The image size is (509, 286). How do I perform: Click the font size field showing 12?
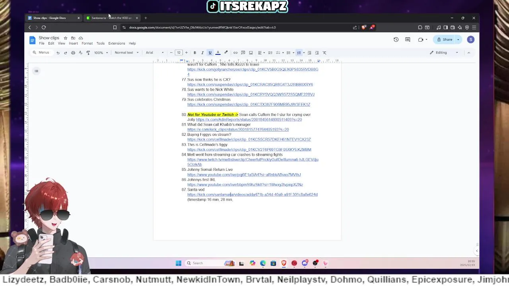[179, 53]
